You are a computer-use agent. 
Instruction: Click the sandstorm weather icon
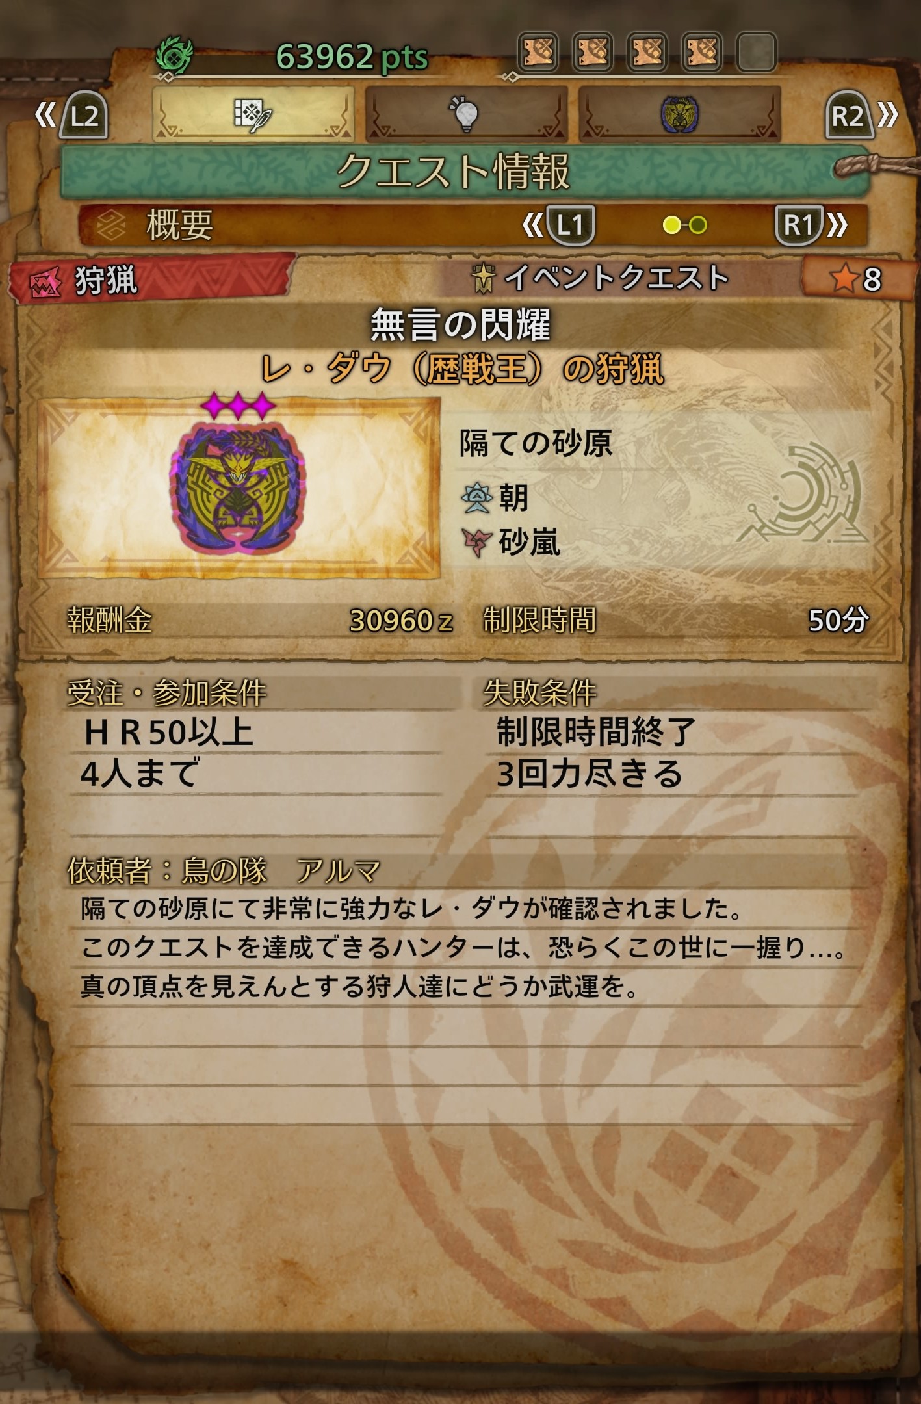(476, 542)
